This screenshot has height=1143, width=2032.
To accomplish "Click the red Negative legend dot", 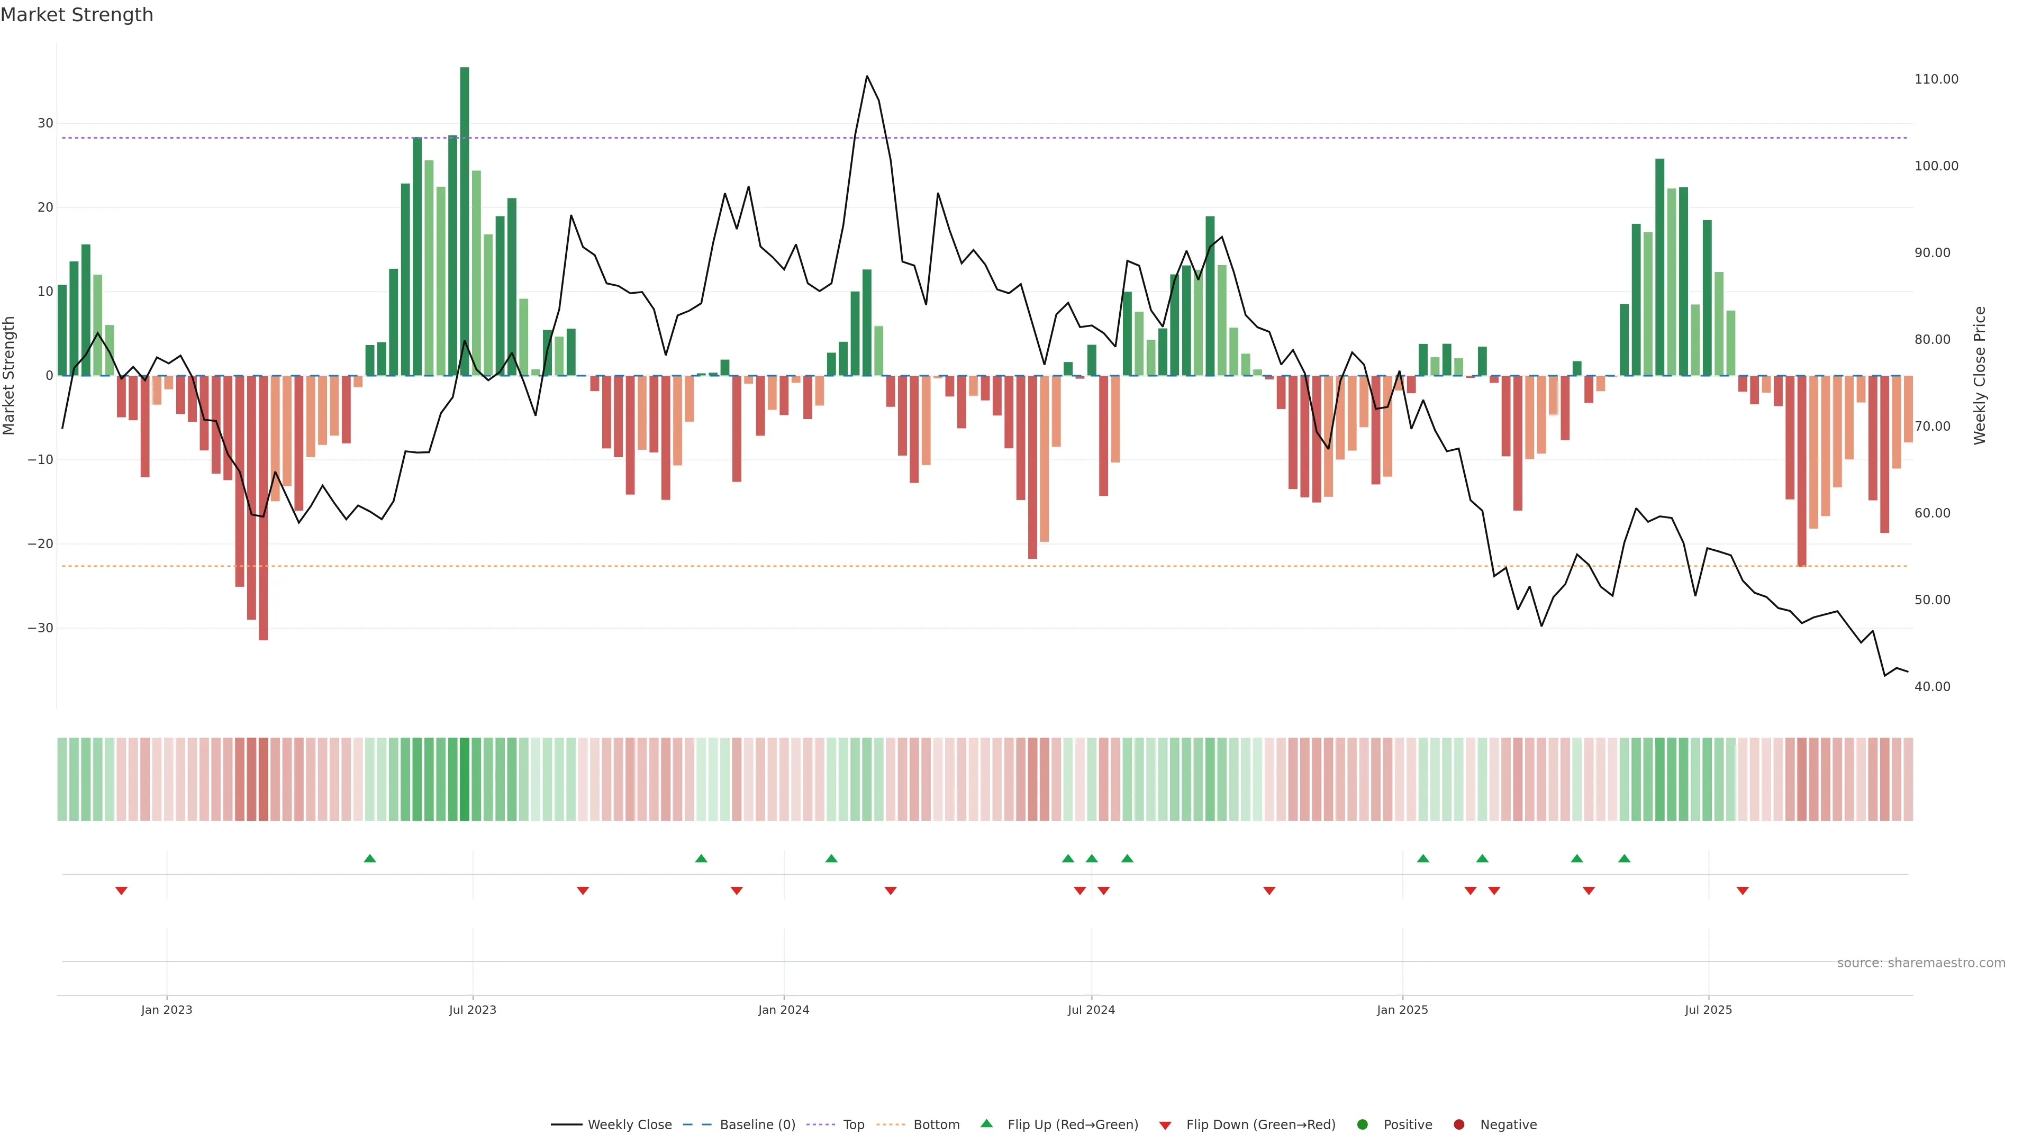I will (x=1458, y=1124).
